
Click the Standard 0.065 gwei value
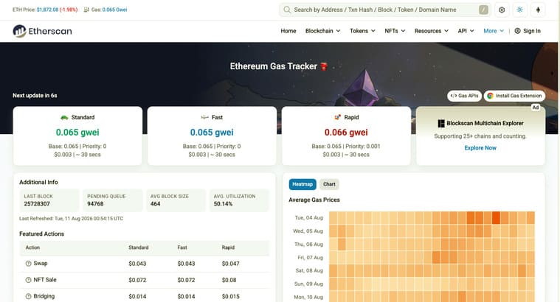tap(77, 133)
